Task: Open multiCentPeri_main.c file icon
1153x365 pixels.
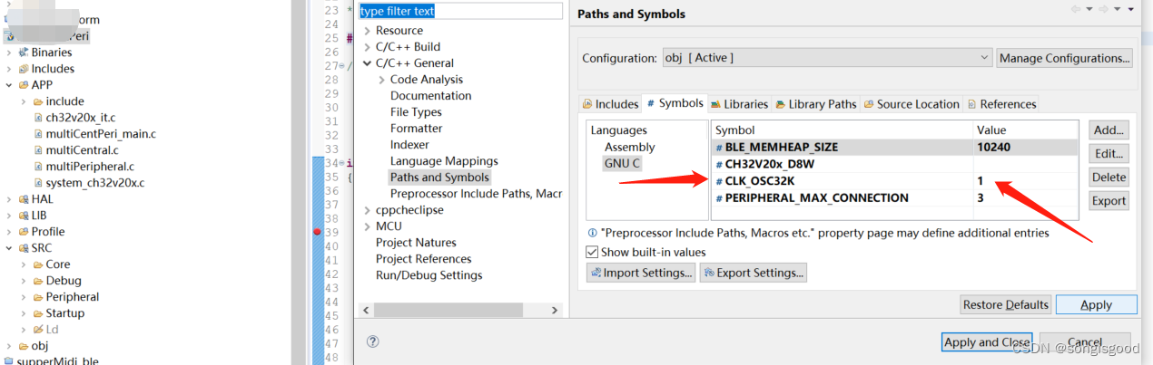Action: 38,134
